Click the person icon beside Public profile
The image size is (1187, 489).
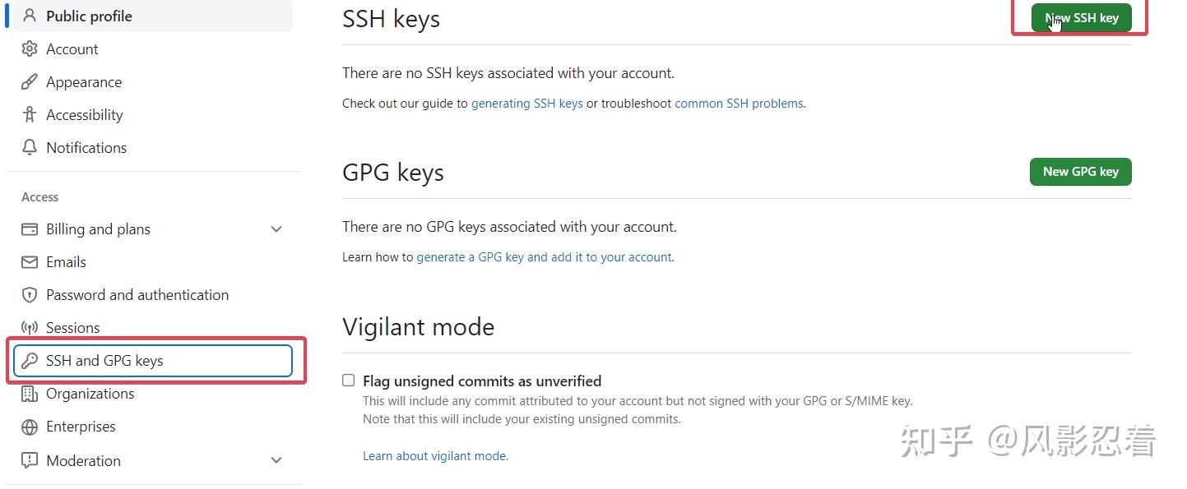pyautogui.click(x=30, y=16)
